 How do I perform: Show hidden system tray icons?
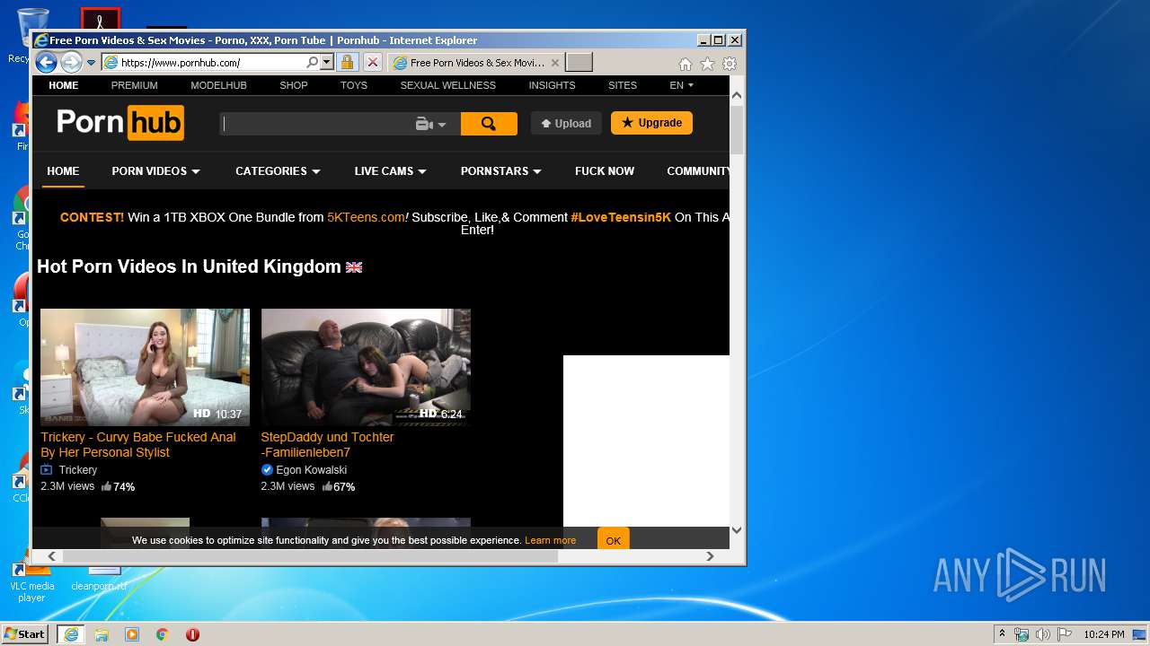1002,634
